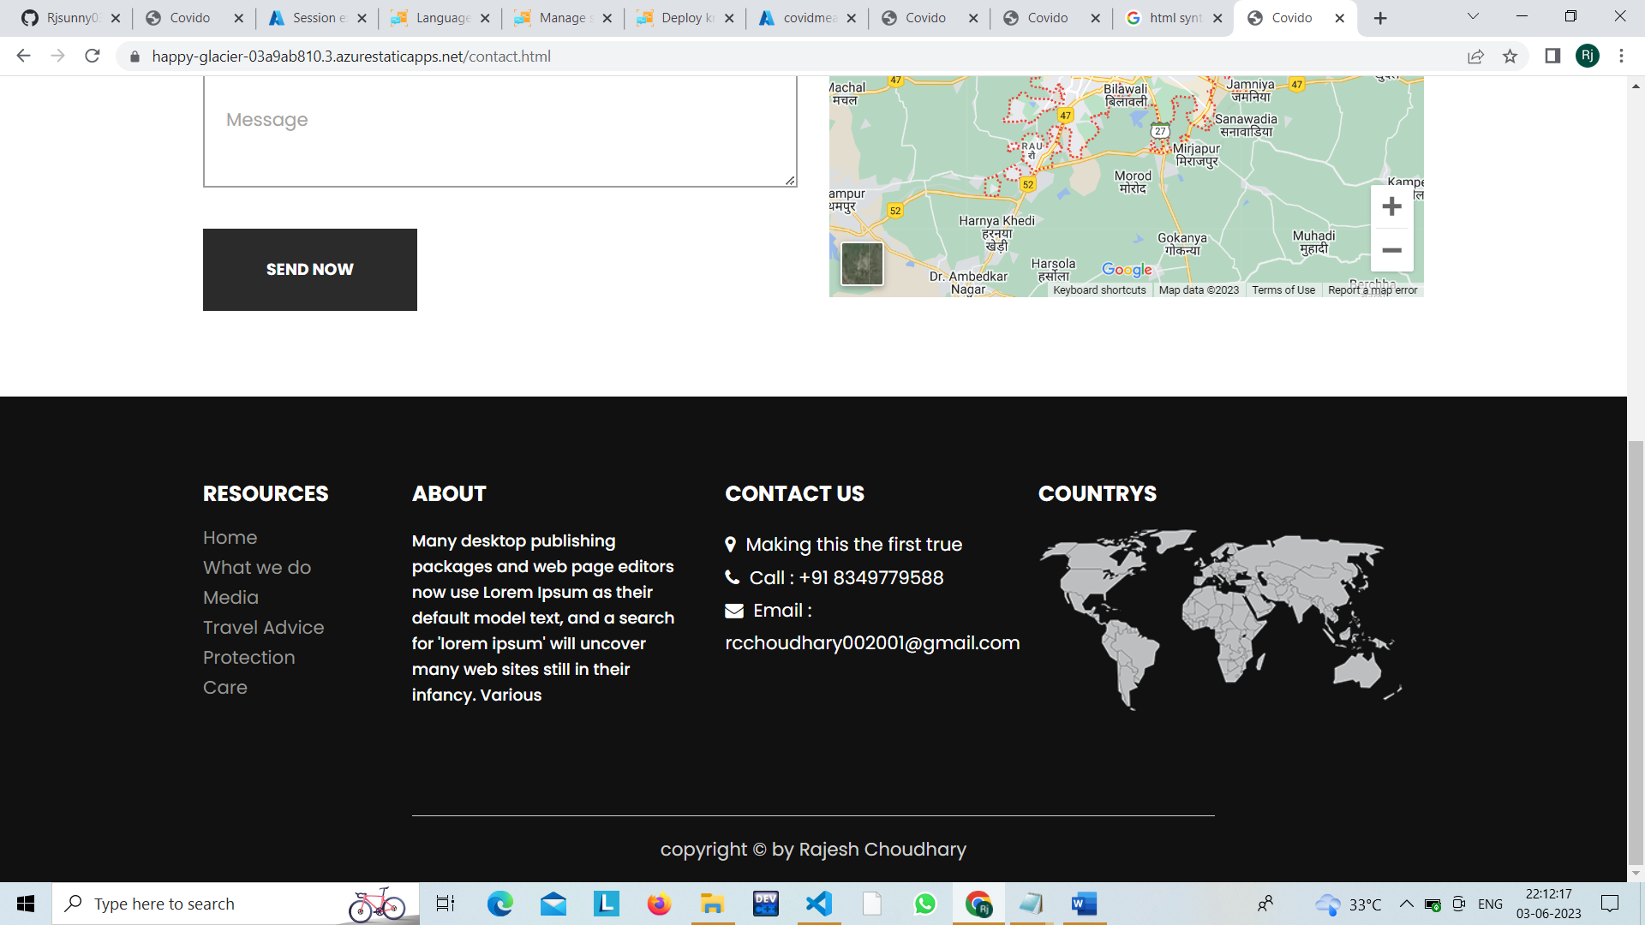Screen dimensions: 1645x925
Task: Zoom in on the Google map
Action: tap(1391, 206)
